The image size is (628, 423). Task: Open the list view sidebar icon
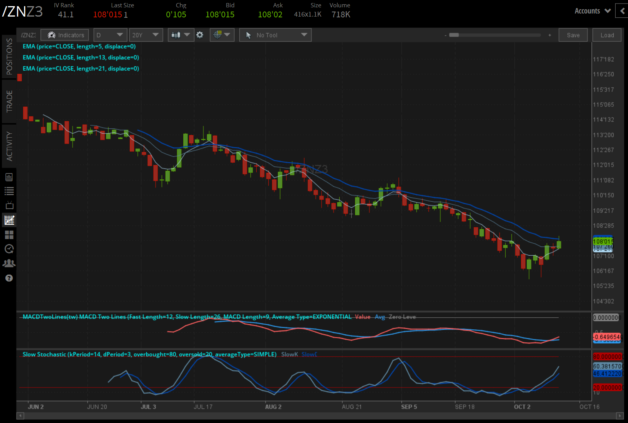point(9,191)
